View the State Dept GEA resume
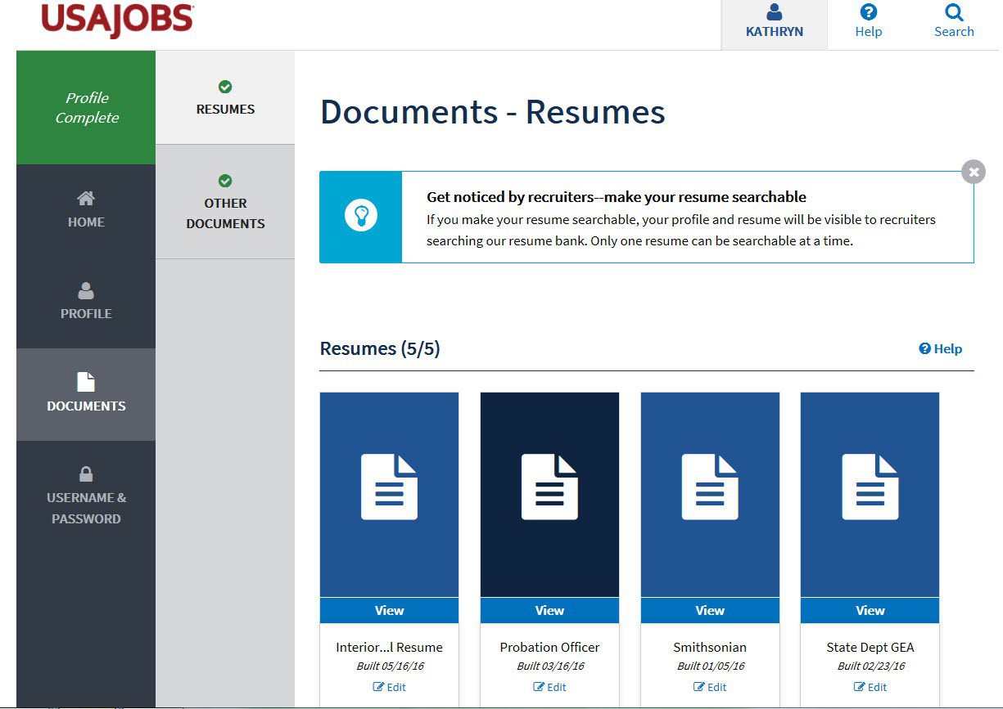The image size is (1003, 709). coord(870,610)
